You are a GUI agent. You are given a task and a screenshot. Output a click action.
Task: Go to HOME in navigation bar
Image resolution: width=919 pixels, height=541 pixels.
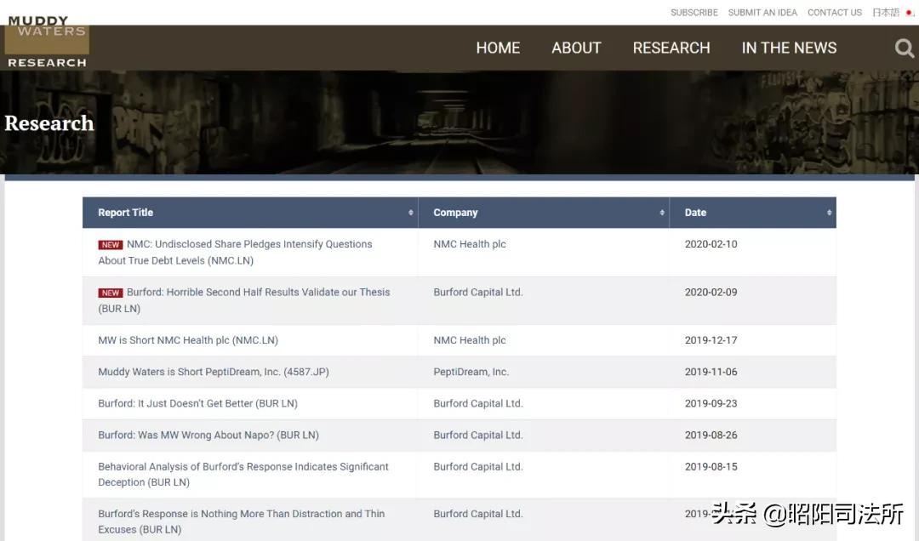(x=498, y=48)
